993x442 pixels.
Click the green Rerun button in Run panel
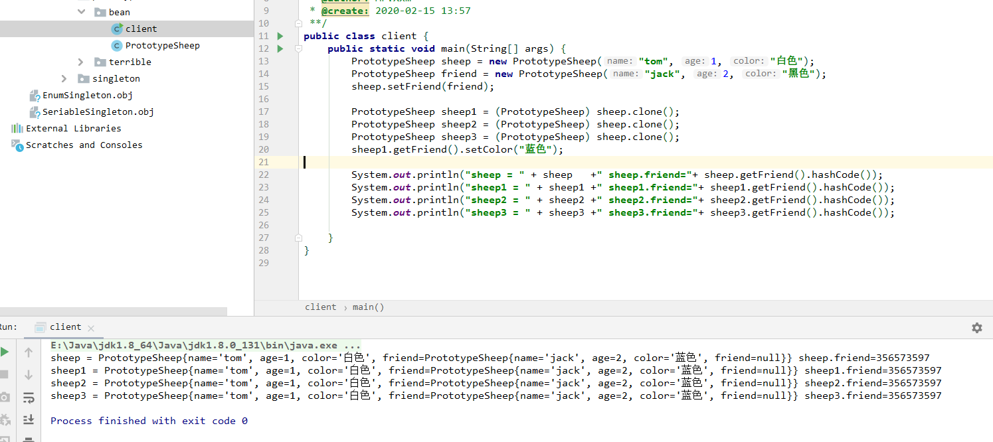[x=4, y=352]
